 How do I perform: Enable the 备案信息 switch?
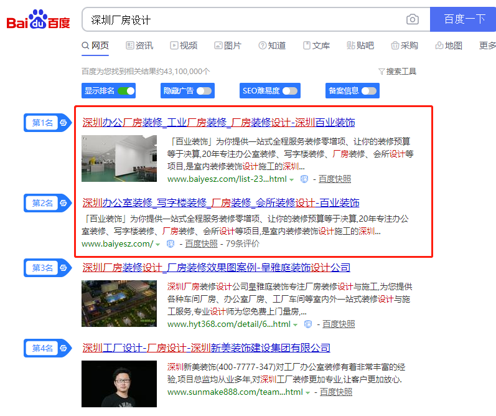tap(369, 91)
